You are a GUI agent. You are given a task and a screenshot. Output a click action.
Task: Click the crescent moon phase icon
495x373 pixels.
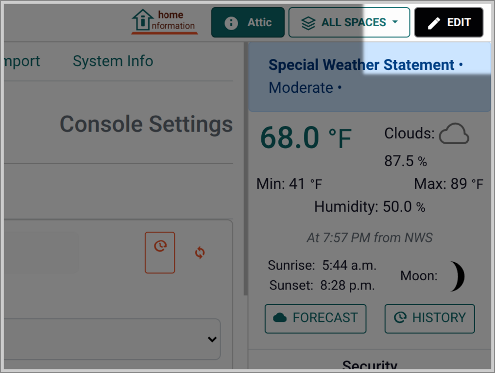click(x=458, y=276)
